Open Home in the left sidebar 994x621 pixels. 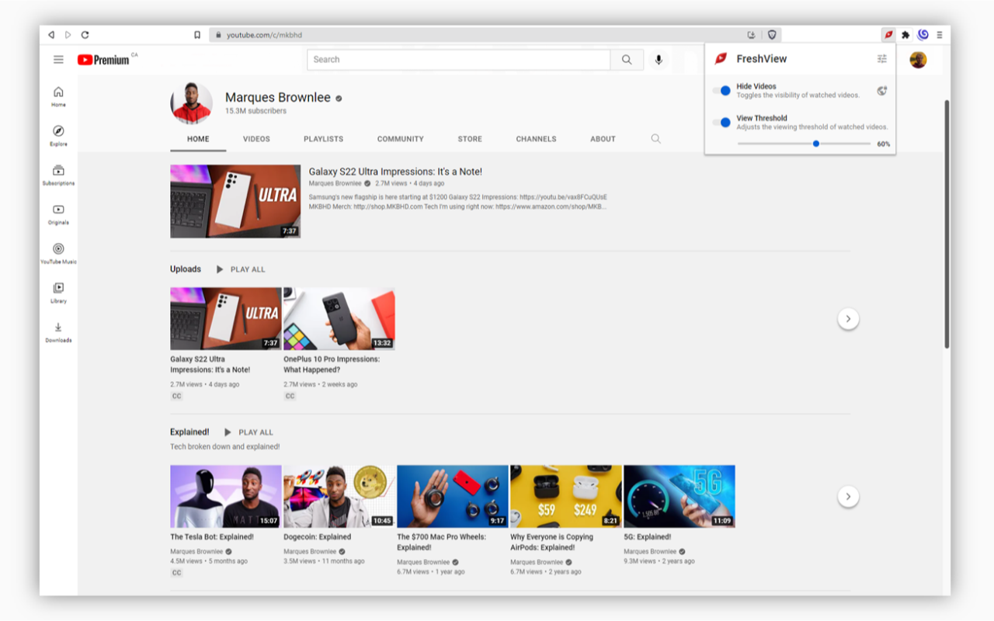[58, 97]
